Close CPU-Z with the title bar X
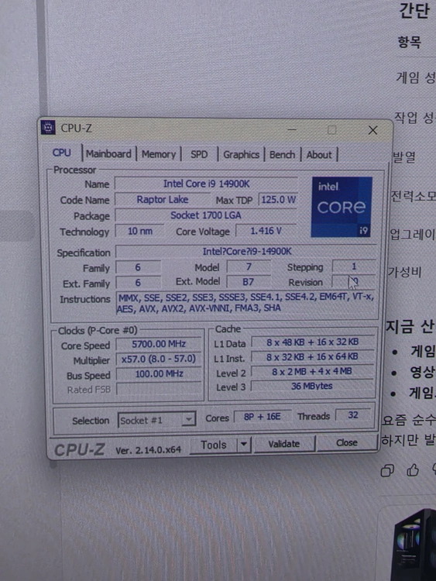436x581 pixels. tap(372, 130)
